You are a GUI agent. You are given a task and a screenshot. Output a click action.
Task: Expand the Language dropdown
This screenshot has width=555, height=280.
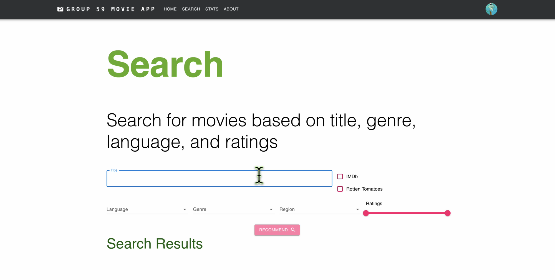click(x=147, y=209)
